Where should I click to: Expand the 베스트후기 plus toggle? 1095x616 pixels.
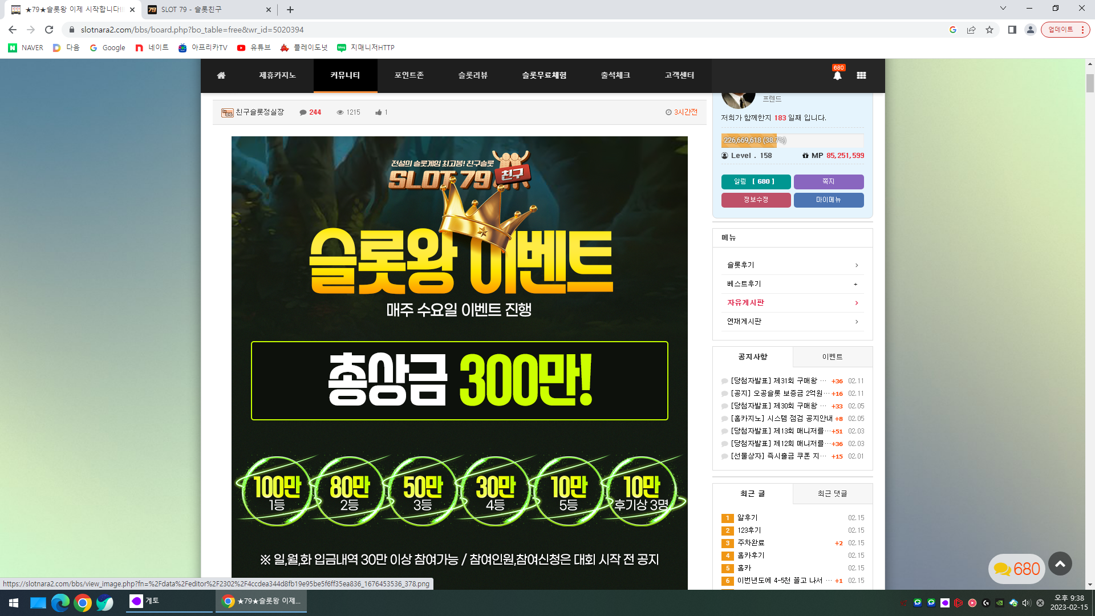(x=855, y=284)
